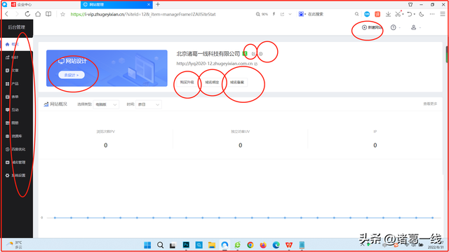The image size is (449, 252).
Task: Click the scissors screenshot tool icon
Action: click(x=398, y=14)
